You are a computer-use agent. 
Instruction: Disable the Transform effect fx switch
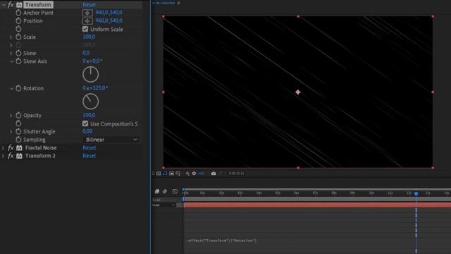click(11, 5)
